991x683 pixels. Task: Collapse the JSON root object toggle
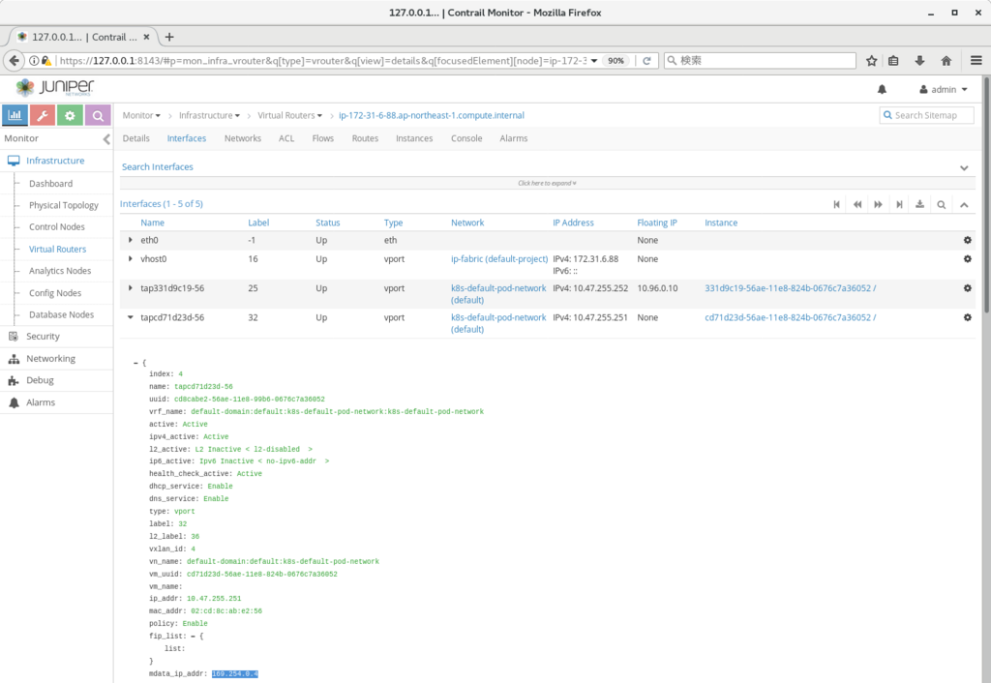click(135, 364)
